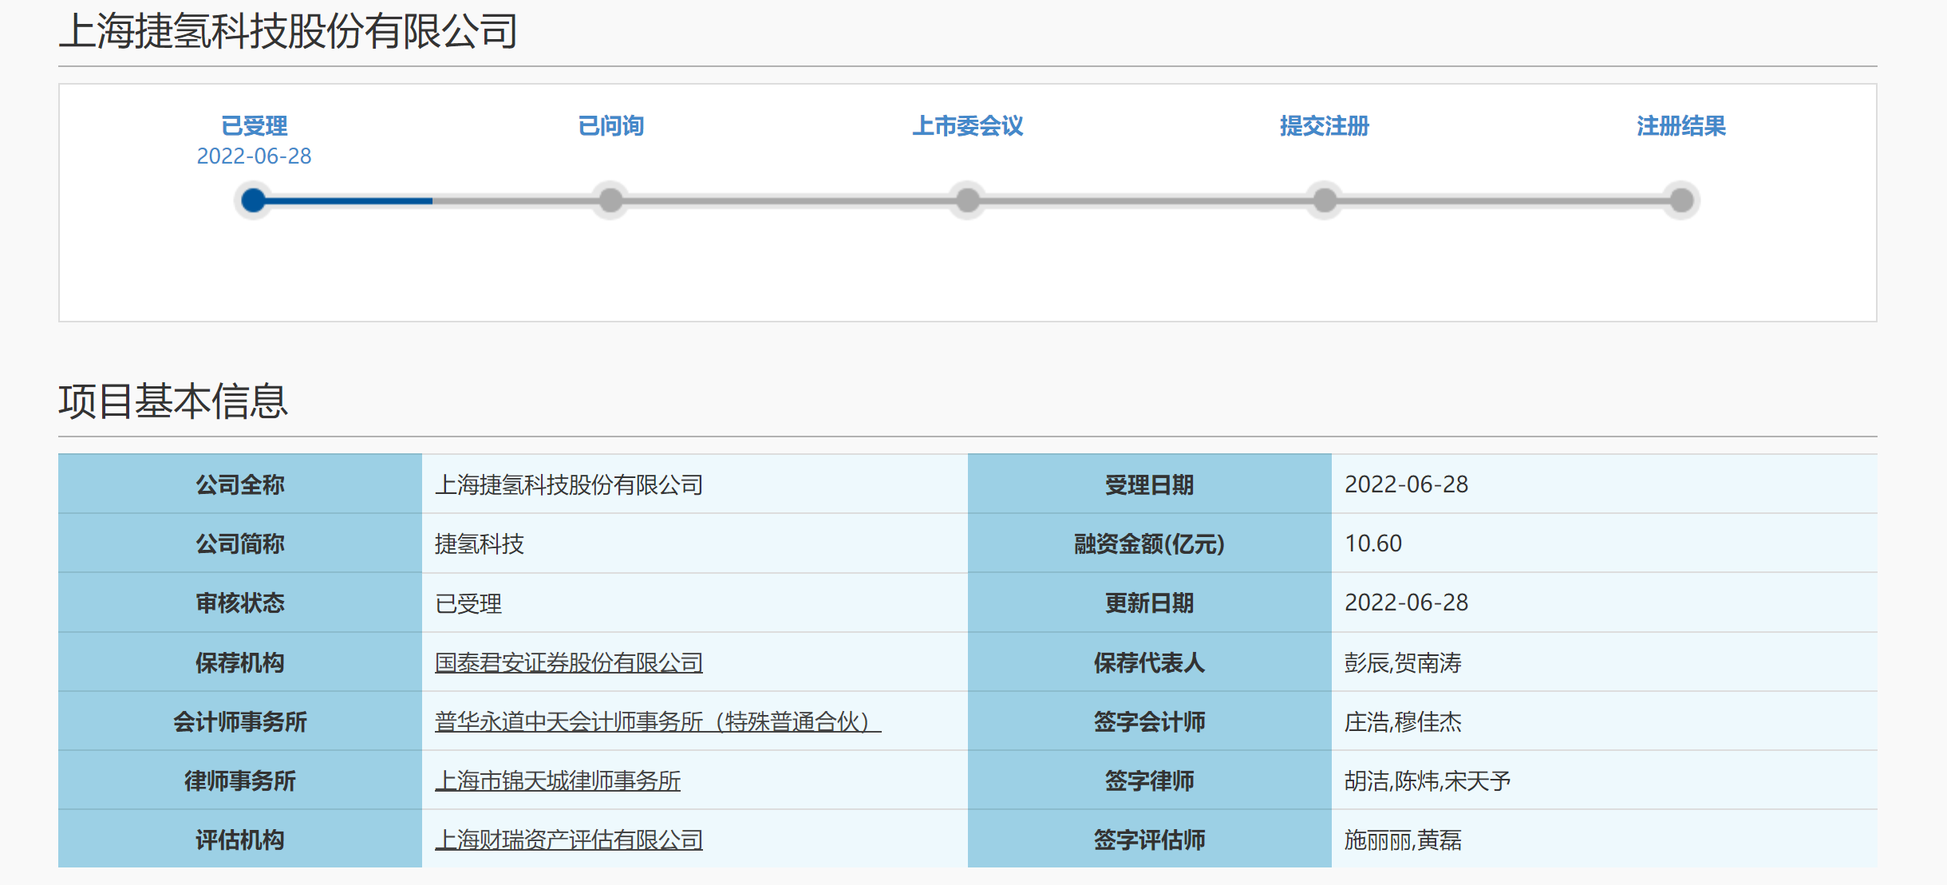The image size is (1947, 885).
Task: Click the company full name value in table
Action: pyautogui.click(x=569, y=484)
